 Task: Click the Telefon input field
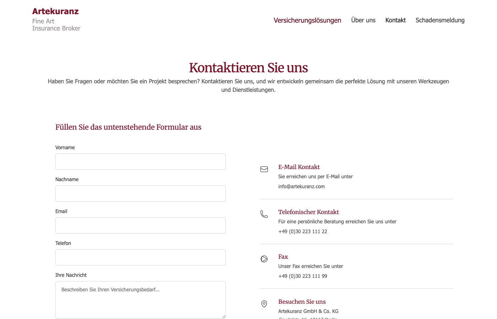(x=140, y=257)
